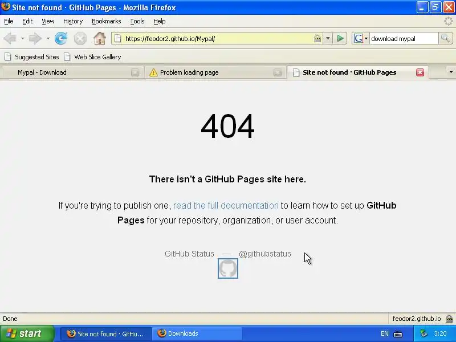The width and height of the screenshot is (456, 342).
Task: Open the search engine selector dropdown
Action: click(x=366, y=38)
